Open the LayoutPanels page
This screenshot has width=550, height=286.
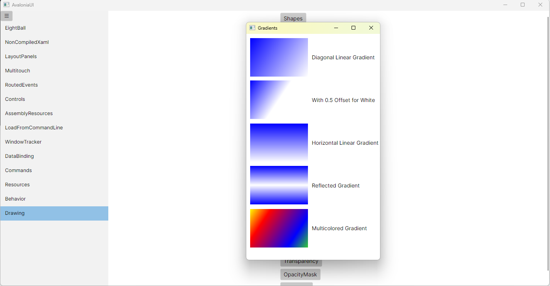pyautogui.click(x=54, y=57)
